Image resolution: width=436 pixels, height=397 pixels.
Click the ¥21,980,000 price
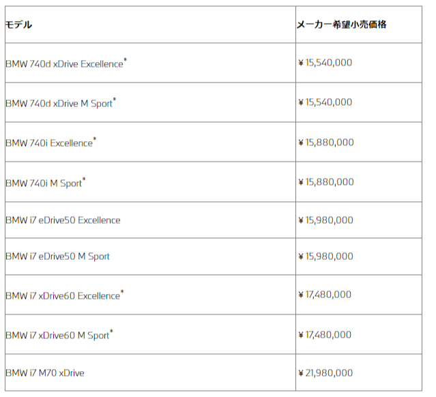pos(326,372)
